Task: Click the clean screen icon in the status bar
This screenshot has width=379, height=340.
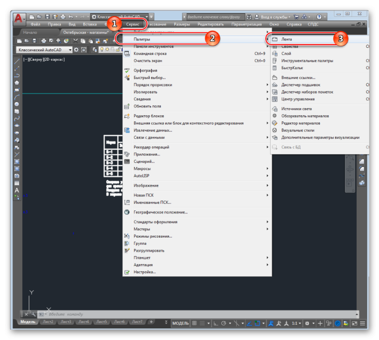Action: coord(354,323)
